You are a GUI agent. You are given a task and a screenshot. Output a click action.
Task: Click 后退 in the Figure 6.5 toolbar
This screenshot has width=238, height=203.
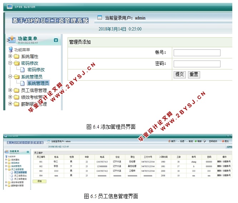click(182, 141)
